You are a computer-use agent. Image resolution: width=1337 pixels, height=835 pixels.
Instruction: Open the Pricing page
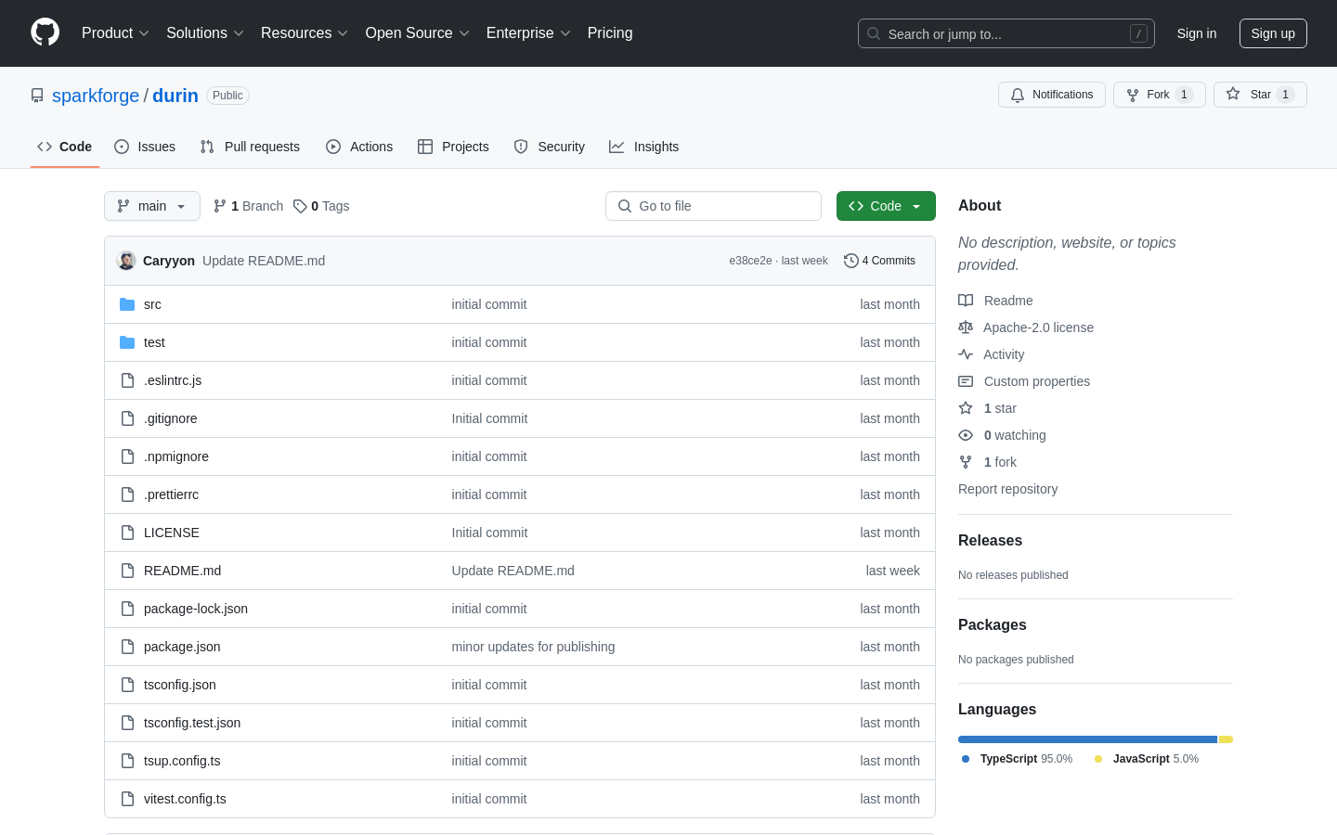tap(610, 33)
